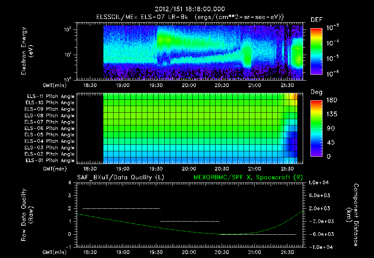This screenshot has width=374, height=258.
Task: Select the ELS-03 Pitch Angle row label
Action: [x=49, y=148]
